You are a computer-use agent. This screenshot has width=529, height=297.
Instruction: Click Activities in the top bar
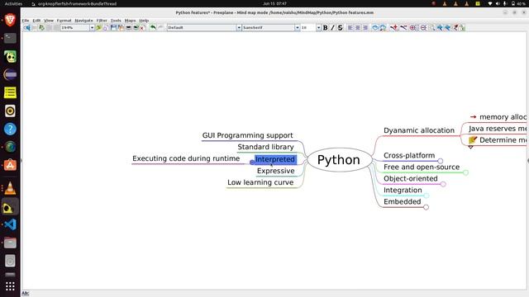tap(13, 3)
